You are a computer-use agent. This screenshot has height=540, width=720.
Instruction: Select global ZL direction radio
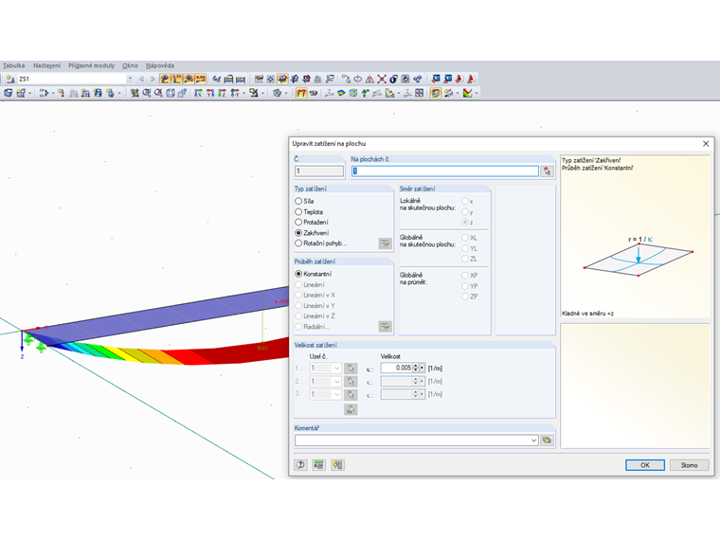tap(465, 259)
